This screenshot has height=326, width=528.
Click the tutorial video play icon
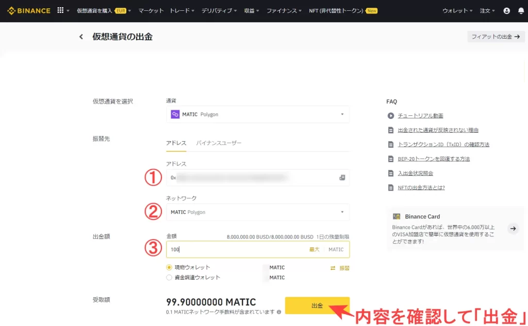391,116
